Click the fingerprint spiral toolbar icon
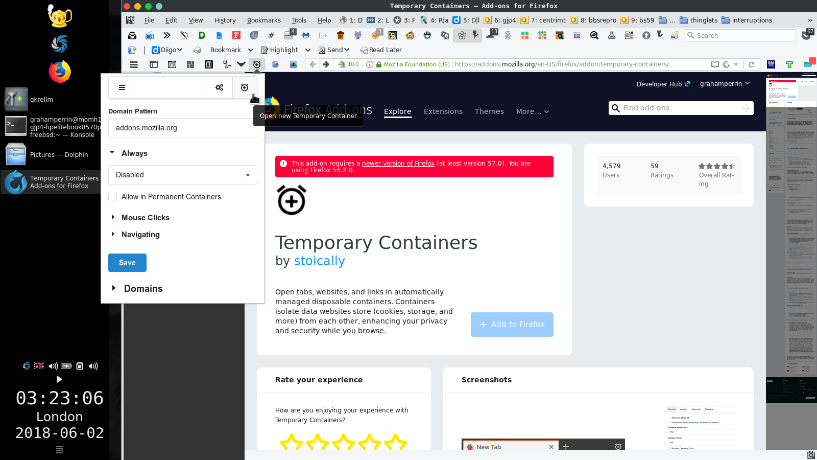The image size is (817, 460). 508,35
